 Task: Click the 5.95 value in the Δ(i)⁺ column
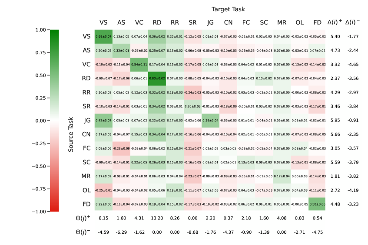tap(335, 121)
